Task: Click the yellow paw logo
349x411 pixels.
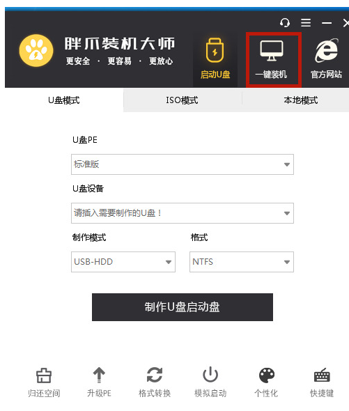Action: coord(36,50)
